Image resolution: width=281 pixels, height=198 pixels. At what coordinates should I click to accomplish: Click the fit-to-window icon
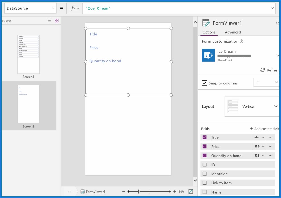click(x=190, y=192)
